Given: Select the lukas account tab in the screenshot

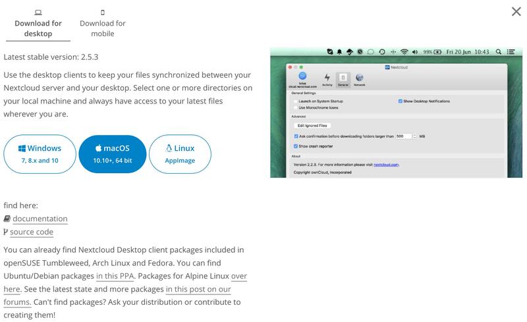Looking at the screenshot, I should (x=302, y=80).
